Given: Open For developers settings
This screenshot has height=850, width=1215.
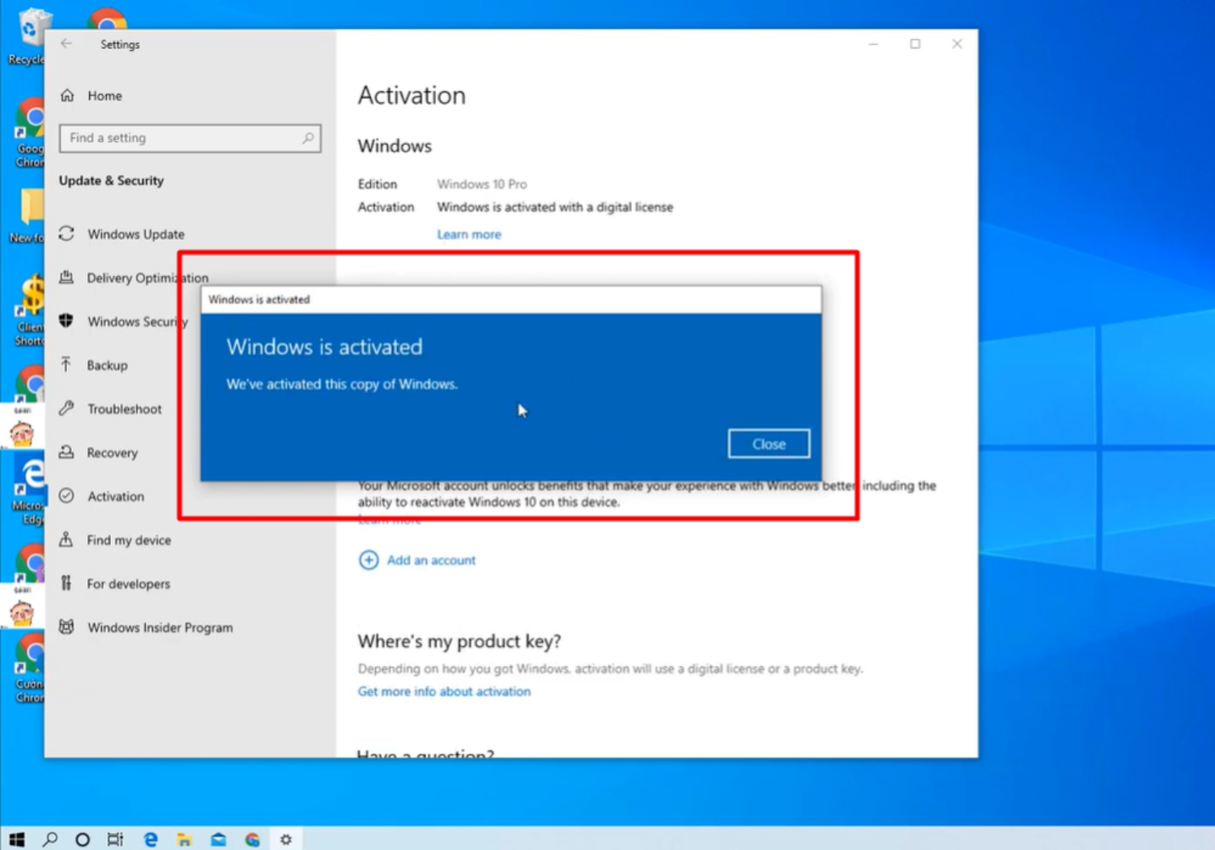Looking at the screenshot, I should 128,584.
